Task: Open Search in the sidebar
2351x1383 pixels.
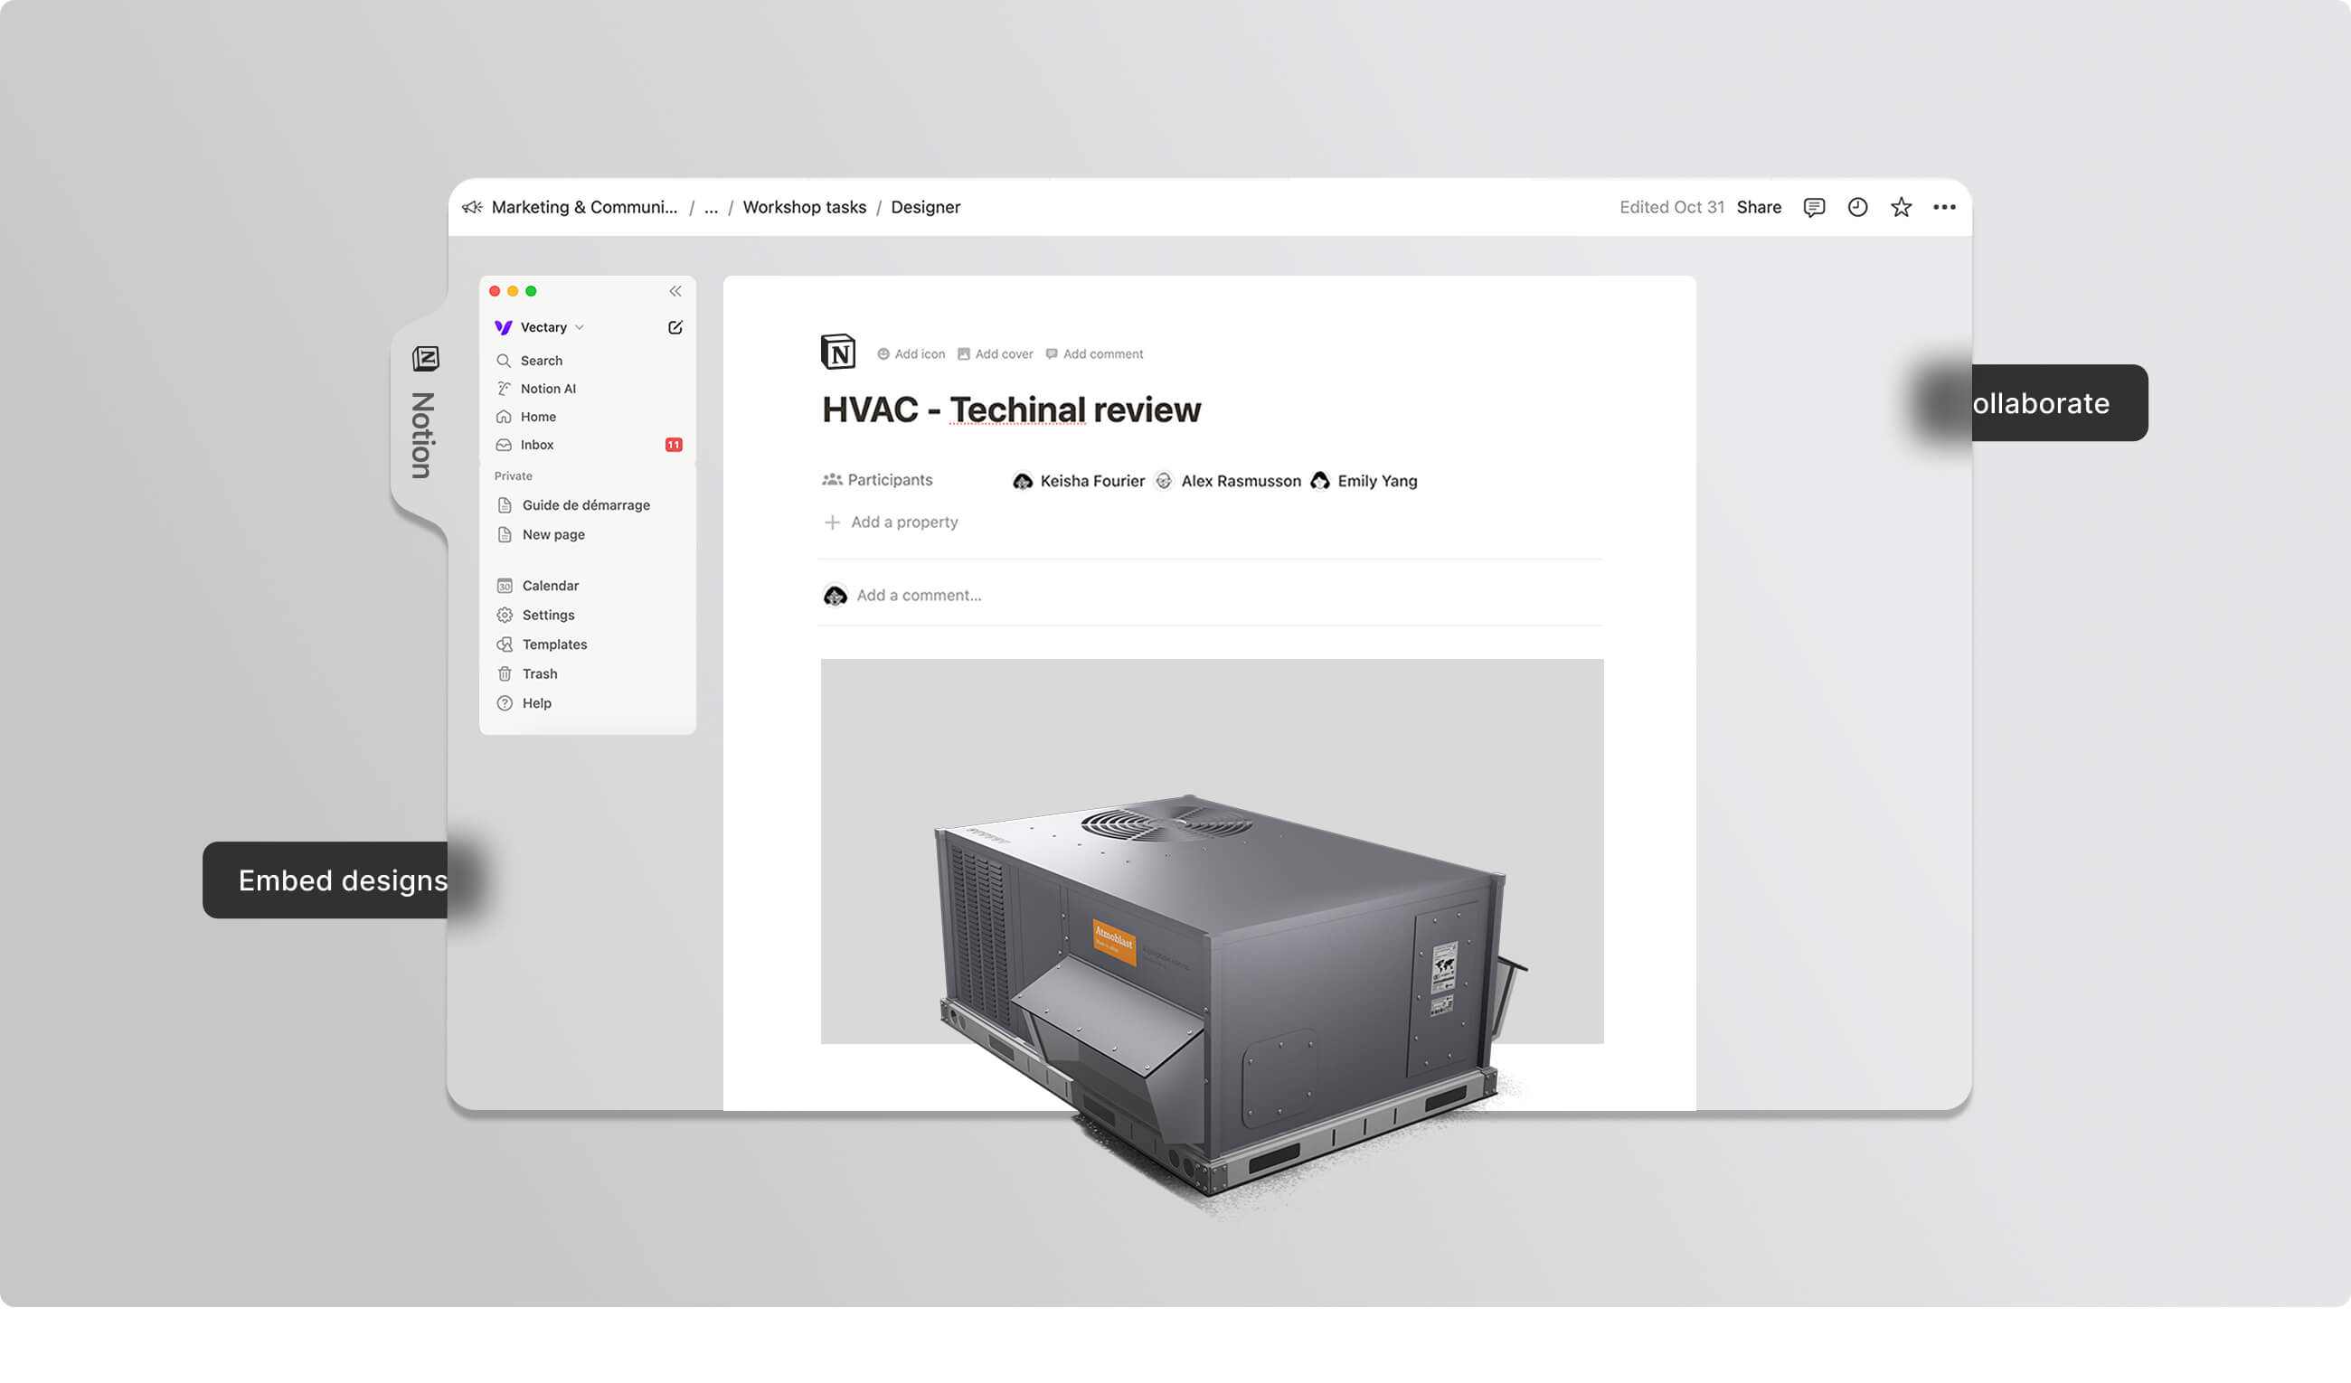Action: (541, 360)
